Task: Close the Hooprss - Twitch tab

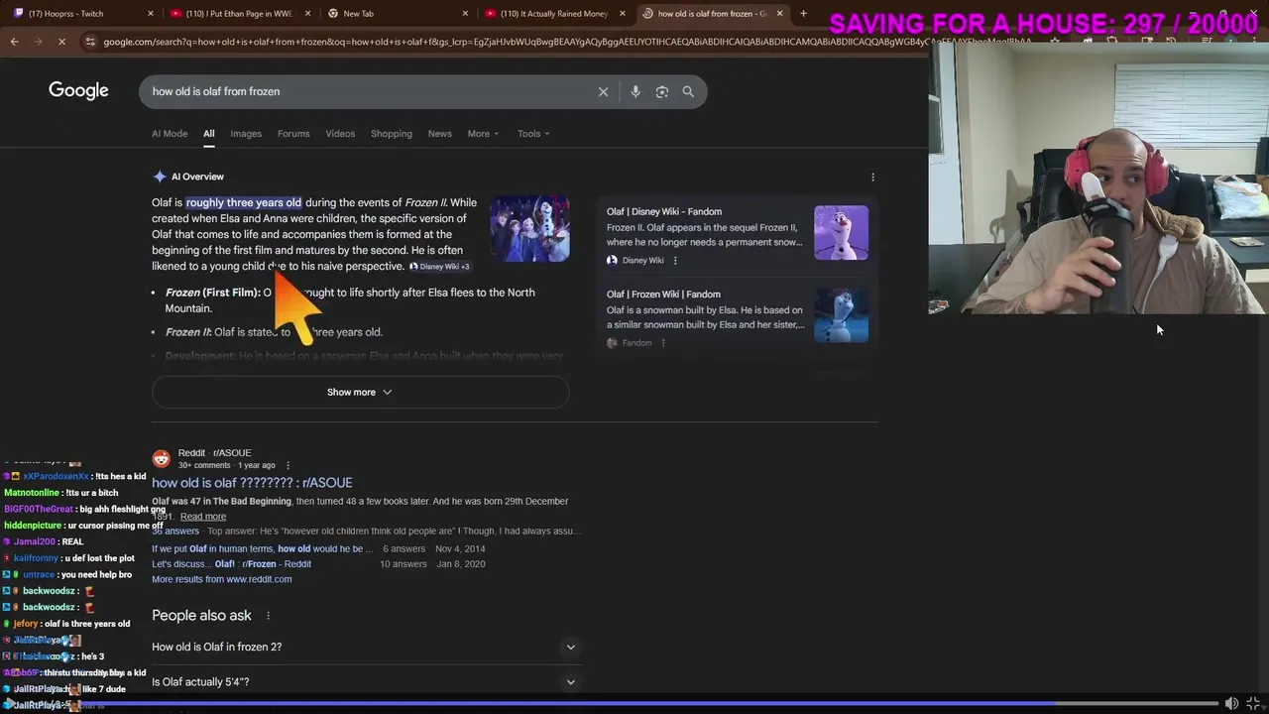Action: (x=151, y=14)
